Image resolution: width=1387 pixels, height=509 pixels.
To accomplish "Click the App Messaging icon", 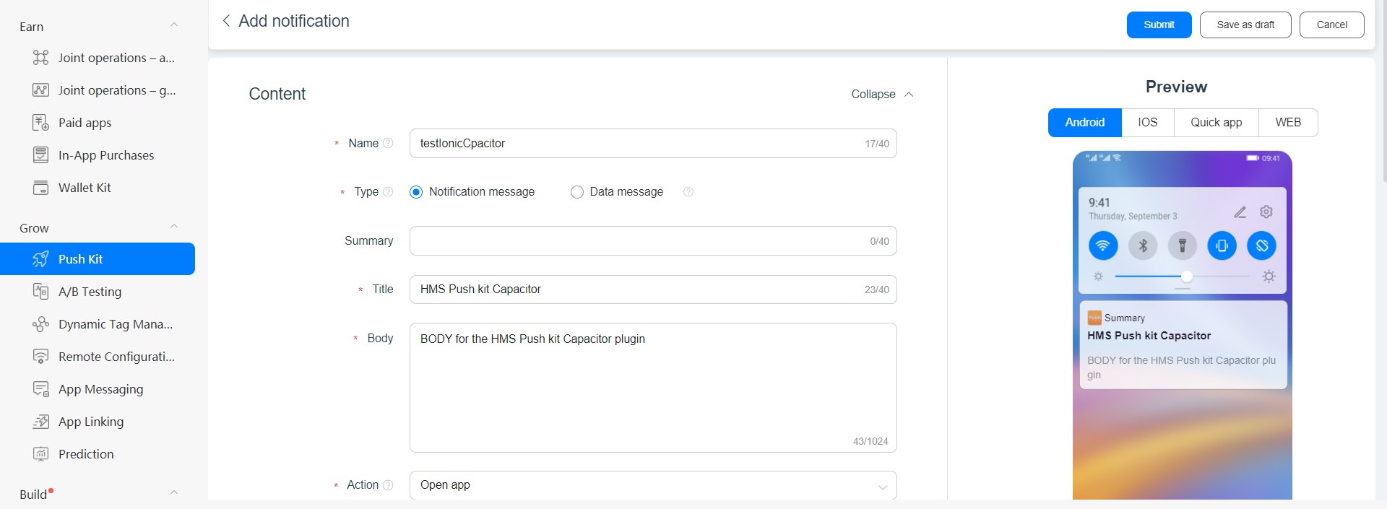I will click(40, 389).
